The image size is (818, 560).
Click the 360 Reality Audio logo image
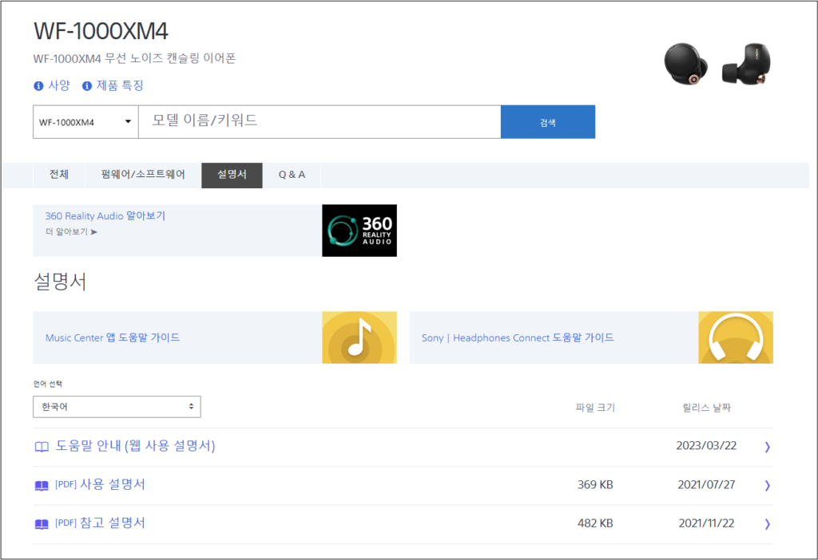(359, 231)
